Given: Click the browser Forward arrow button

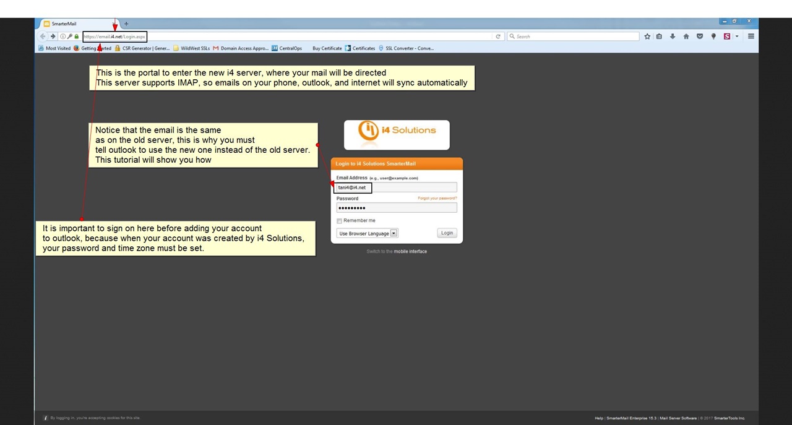Looking at the screenshot, I should tap(53, 36).
